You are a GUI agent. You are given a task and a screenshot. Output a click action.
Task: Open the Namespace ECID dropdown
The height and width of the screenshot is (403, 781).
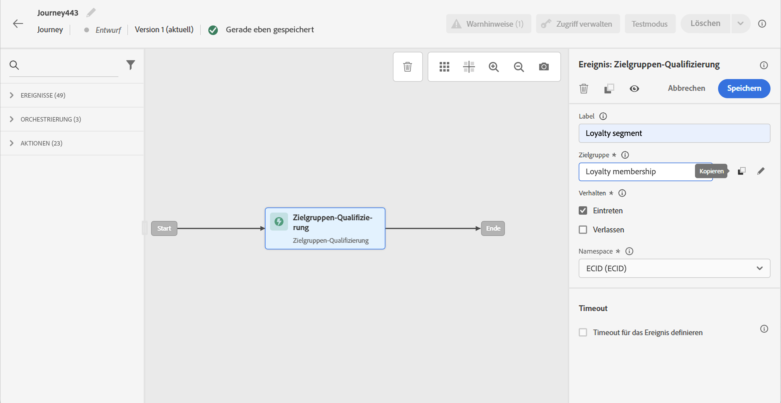click(674, 268)
